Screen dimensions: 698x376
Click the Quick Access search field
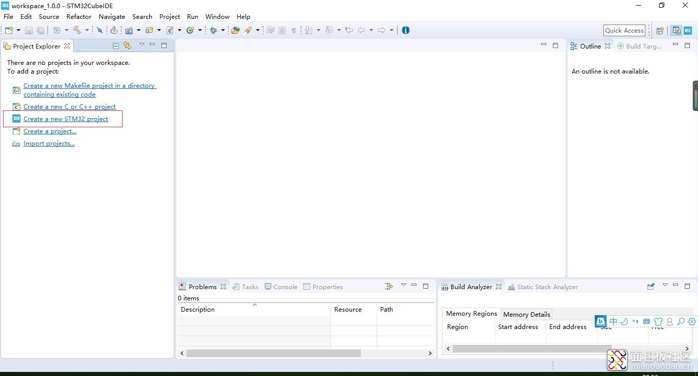(x=624, y=30)
